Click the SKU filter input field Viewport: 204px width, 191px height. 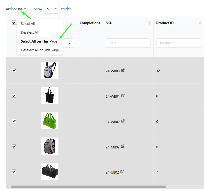click(128, 43)
